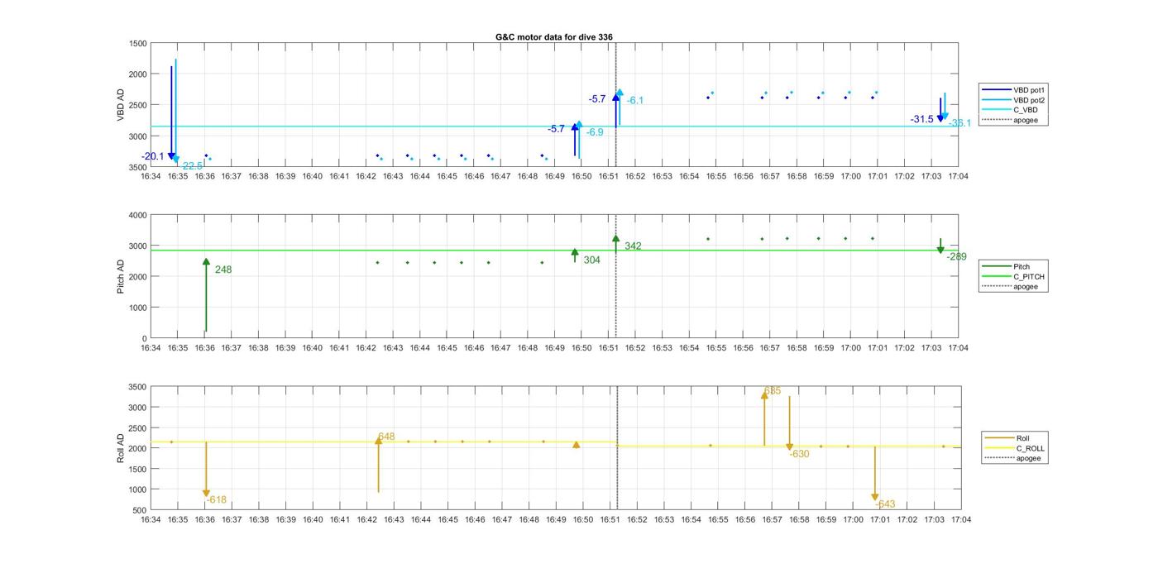Screen dimensions: 1158x573
Task: Click the dashed apogee line in the VBD plot
Action: click(x=616, y=105)
